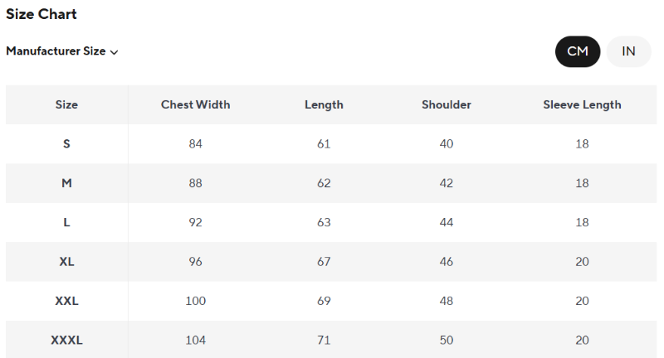Click the Length column header
The width and height of the screenshot is (664, 358).
click(x=324, y=104)
